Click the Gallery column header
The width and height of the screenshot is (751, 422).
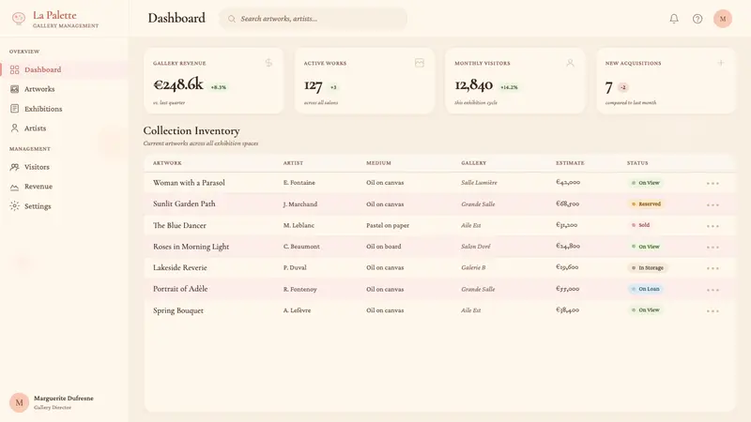[474, 163]
